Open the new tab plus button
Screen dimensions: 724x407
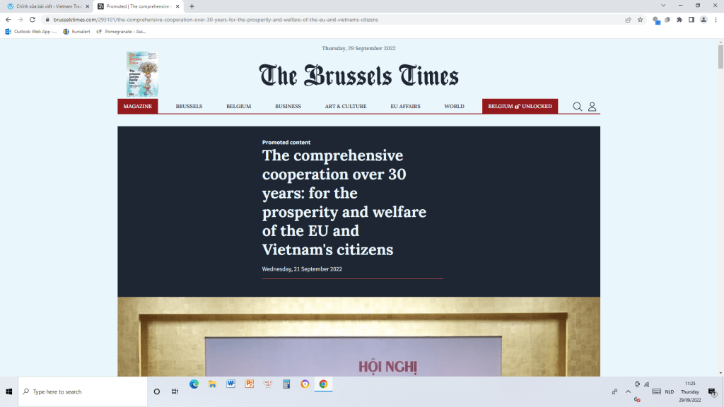tap(192, 6)
